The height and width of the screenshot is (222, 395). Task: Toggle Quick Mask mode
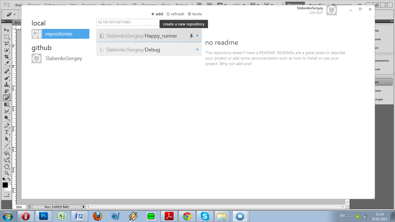tap(6, 195)
